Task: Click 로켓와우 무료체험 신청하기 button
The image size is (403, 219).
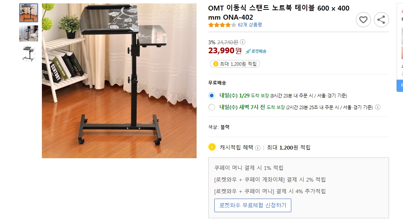Action: pos(253,205)
